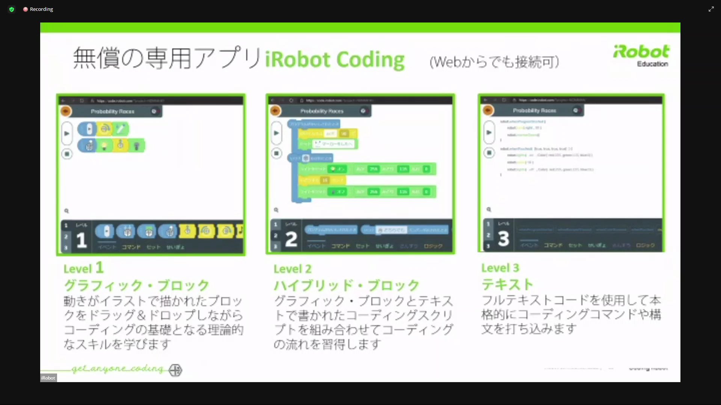
Task: Click the play button in Level 3 editor
Action: coord(489,132)
